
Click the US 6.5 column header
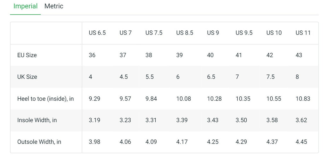click(97, 33)
